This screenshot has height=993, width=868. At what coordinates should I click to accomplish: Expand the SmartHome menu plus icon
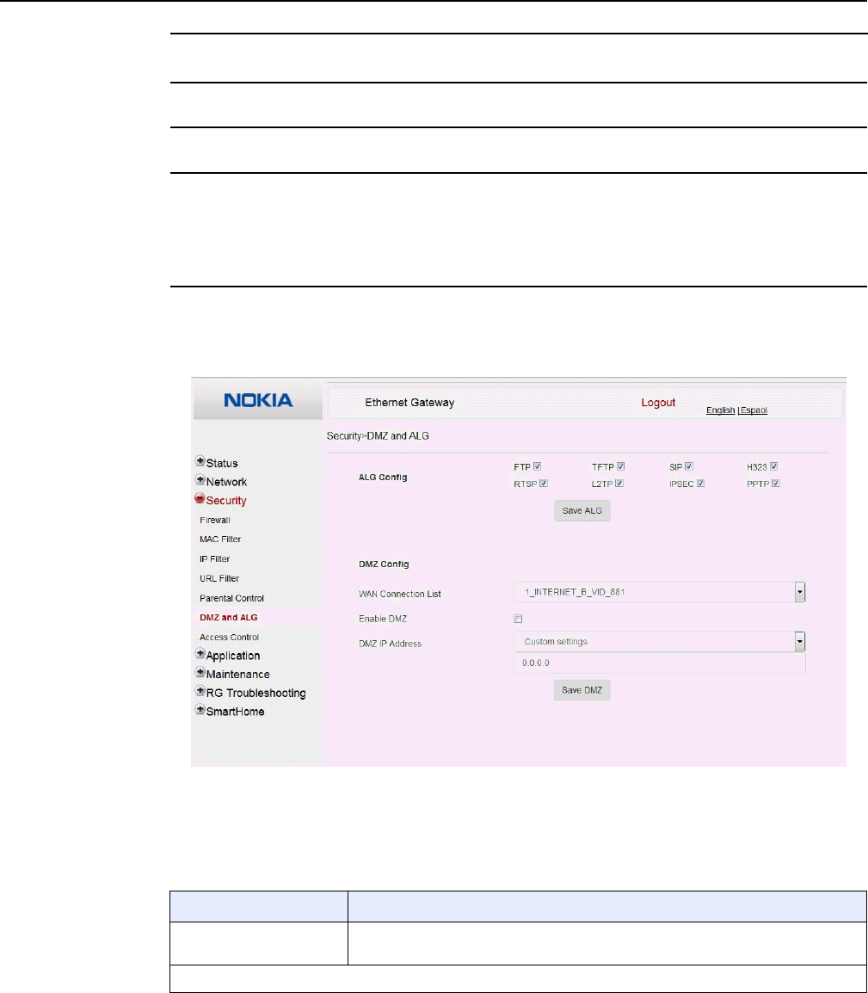200,709
